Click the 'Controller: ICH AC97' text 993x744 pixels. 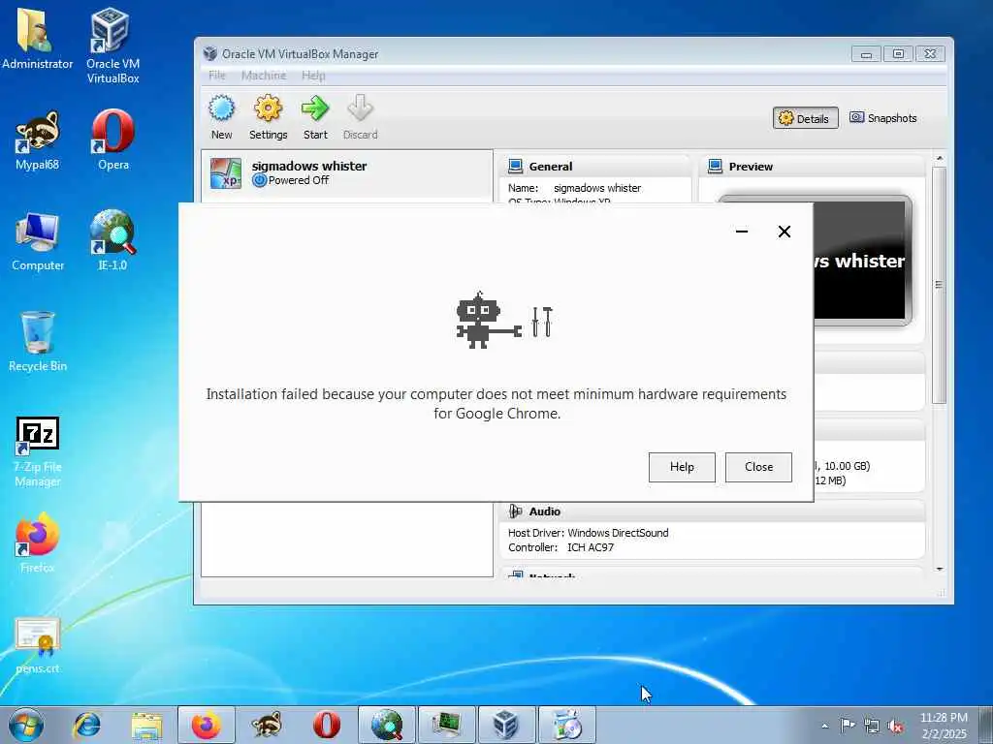561,547
